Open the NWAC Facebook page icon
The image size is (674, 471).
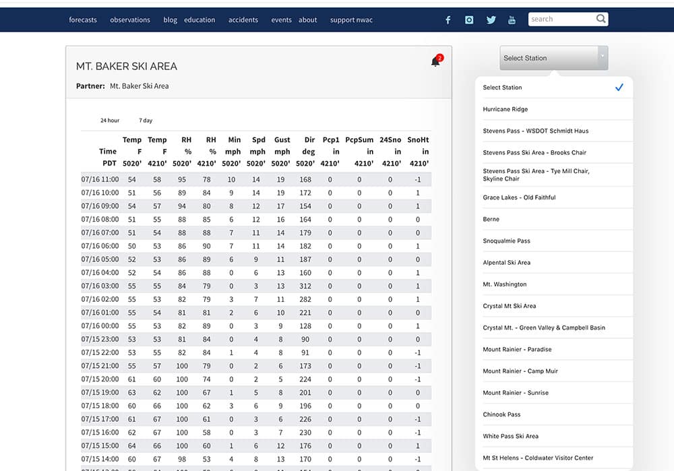(x=448, y=20)
